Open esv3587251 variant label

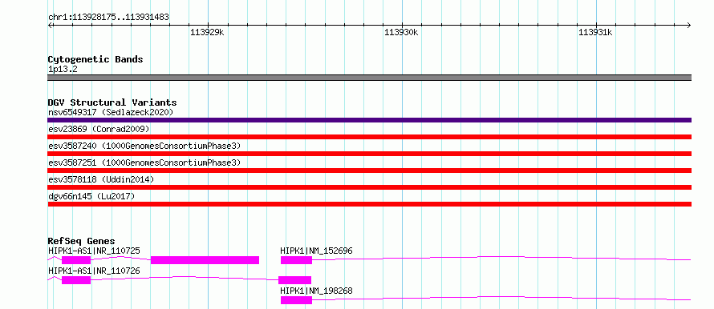pyautogui.click(x=144, y=163)
